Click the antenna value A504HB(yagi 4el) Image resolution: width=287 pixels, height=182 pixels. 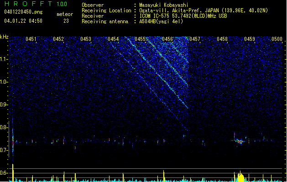click(161, 21)
